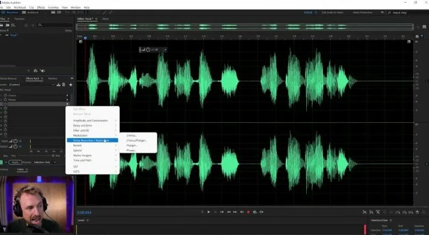Viewport: 429px width, 235px height.
Task: Expand the Reverb submenu
Action: coord(92,145)
